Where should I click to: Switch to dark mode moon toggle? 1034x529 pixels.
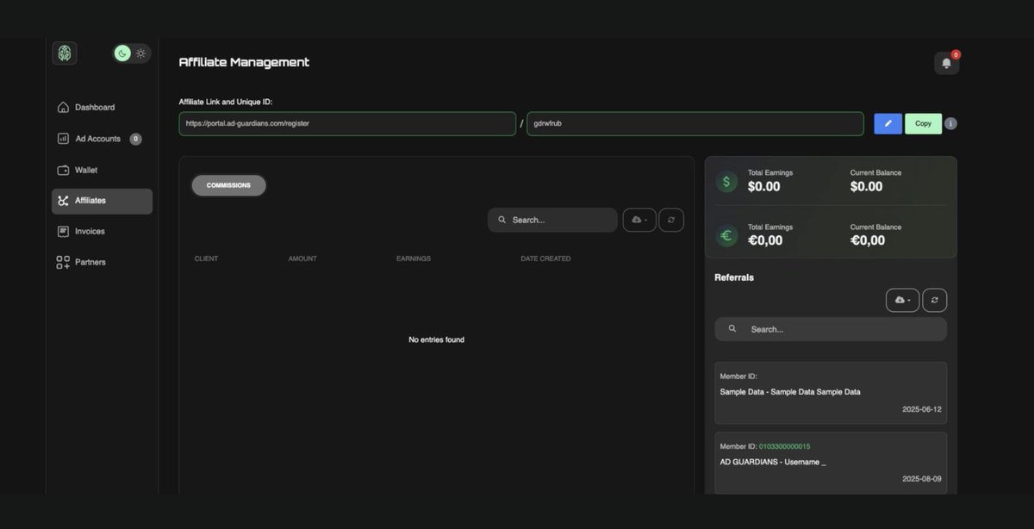(x=122, y=53)
